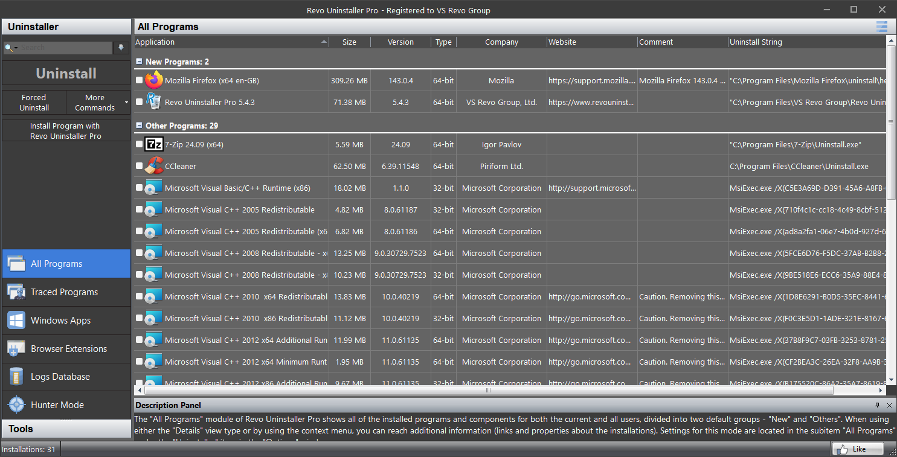
Task: Click the vertical scrollbar of the program list
Action: [891, 121]
